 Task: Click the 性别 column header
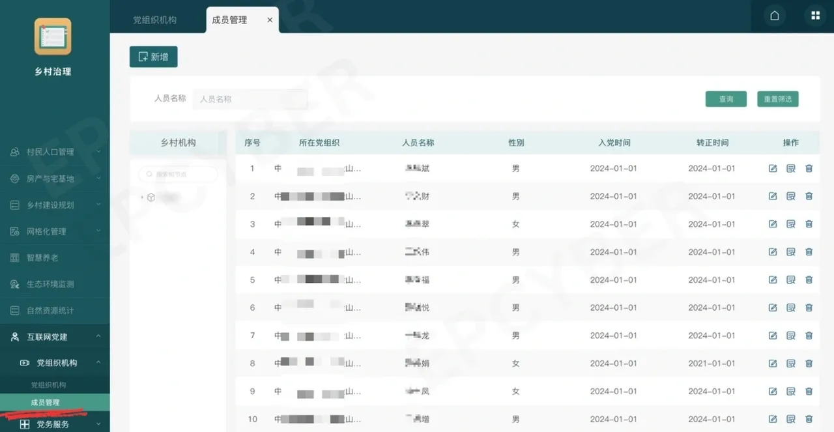pos(516,143)
